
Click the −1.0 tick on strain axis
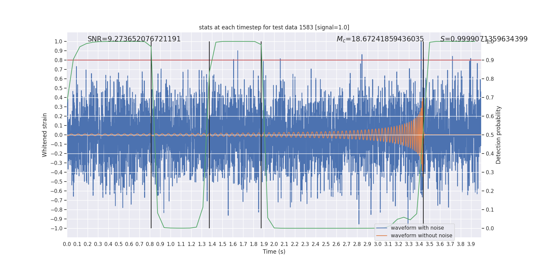[57, 228]
